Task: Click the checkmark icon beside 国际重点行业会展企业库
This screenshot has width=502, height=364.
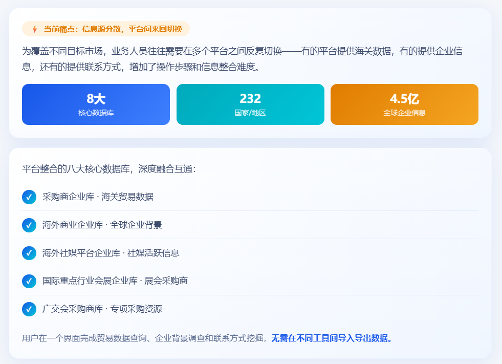Action: coord(29,282)
